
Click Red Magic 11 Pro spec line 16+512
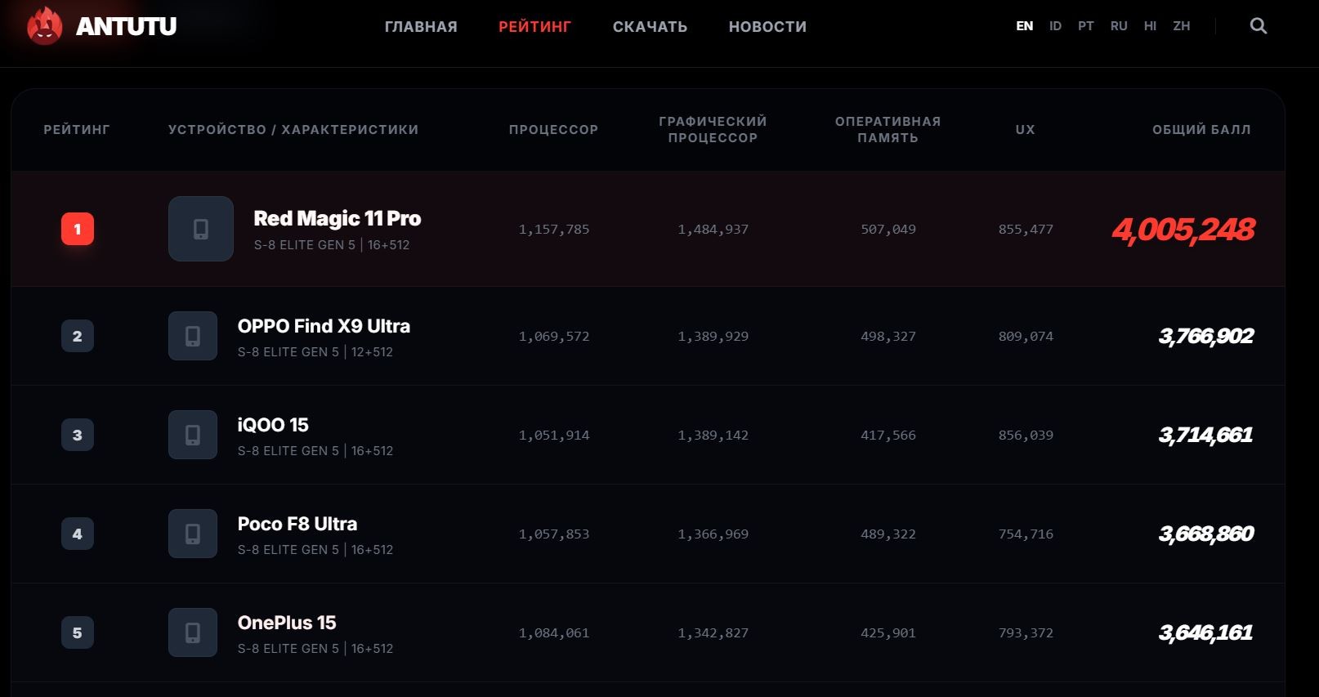[332, 245]
